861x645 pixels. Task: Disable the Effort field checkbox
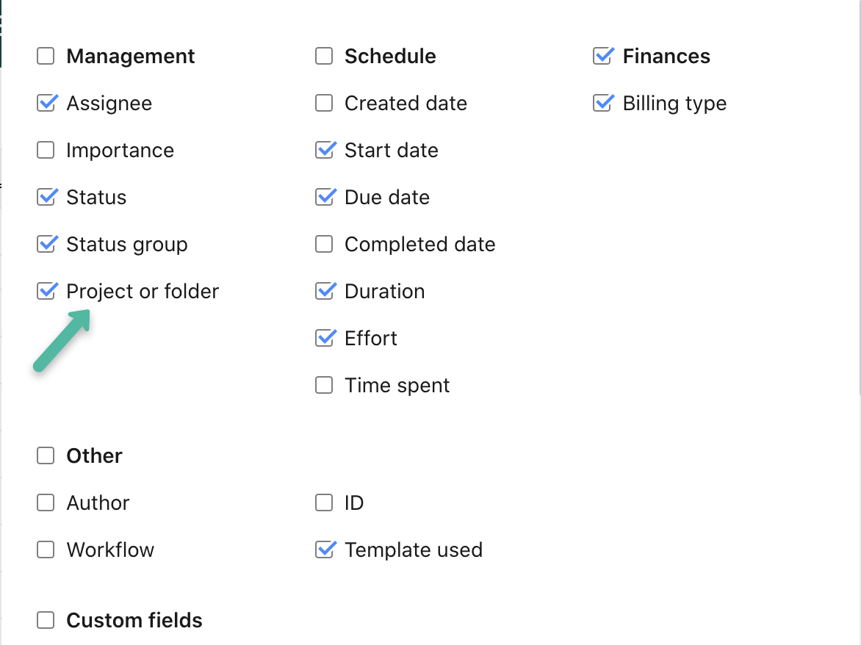coord(324,339)
